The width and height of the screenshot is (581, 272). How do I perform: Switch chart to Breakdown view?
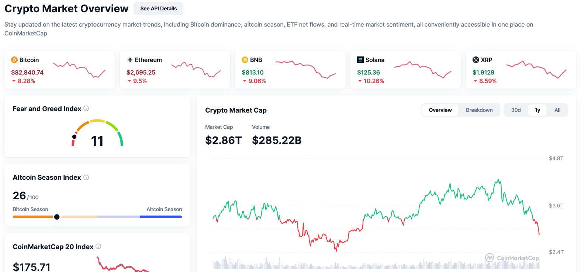[x=479, y=110]
